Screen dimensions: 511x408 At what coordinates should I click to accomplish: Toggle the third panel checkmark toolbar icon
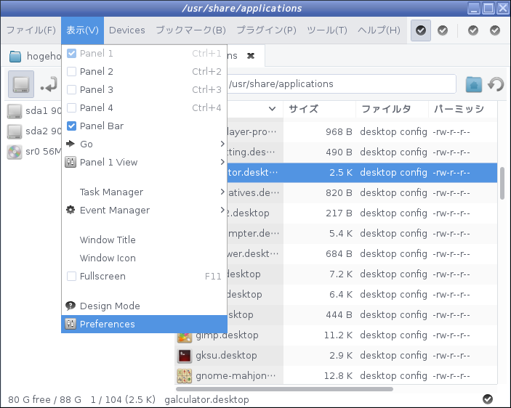pyautogui.click(x=473, y=30)
